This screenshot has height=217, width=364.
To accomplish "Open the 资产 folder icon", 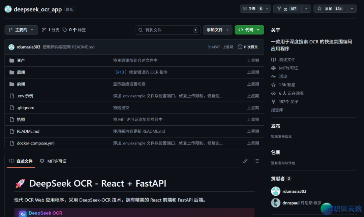I will [12, 60].
